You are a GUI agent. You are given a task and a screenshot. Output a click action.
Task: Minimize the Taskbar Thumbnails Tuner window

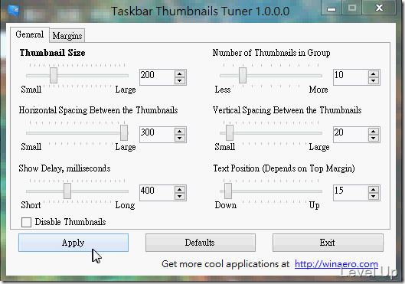point(332,8)
